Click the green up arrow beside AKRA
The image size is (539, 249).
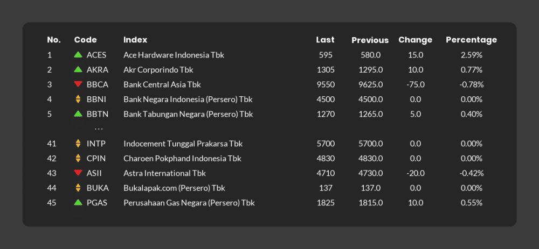78,69
